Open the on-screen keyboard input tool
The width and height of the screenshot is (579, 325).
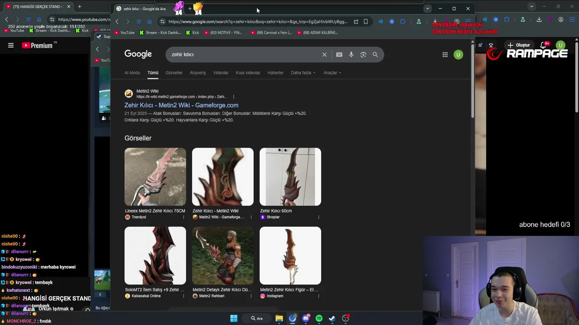339,55
